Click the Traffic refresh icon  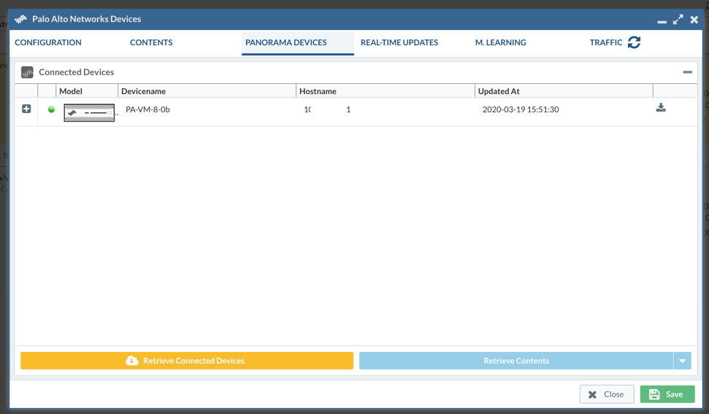click(634, 42)
